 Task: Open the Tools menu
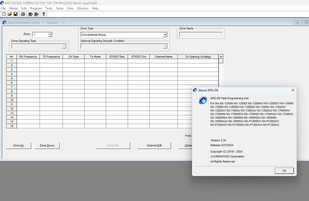point(49,8)
